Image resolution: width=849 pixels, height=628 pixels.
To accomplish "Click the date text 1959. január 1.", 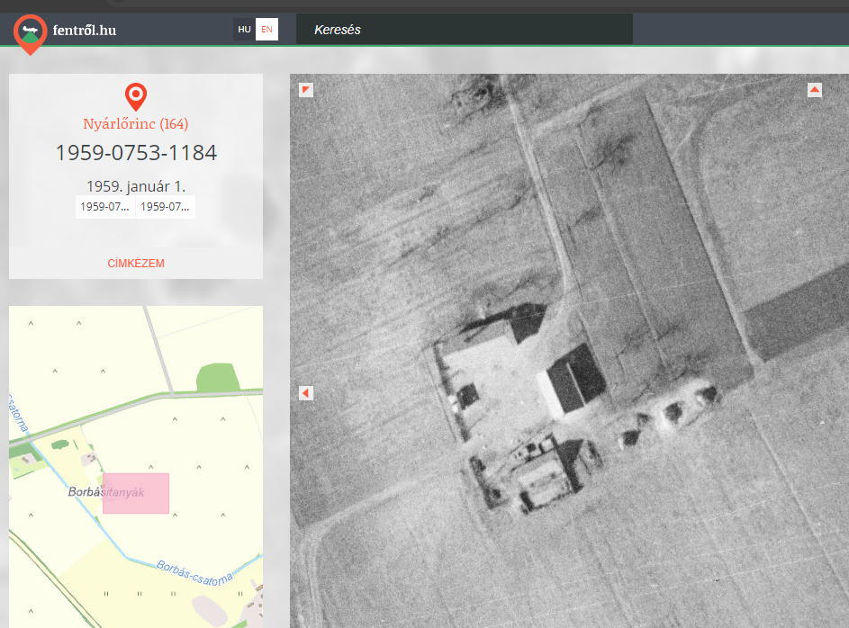I will [136, 186].
